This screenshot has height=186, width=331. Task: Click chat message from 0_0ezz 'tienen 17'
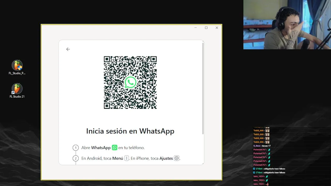point(262,146)
